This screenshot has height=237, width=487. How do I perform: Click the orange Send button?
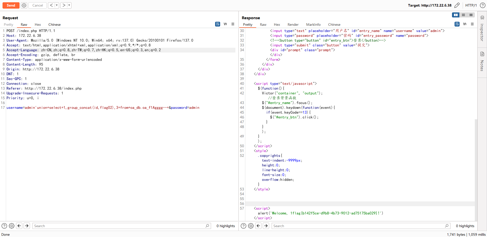(11, 5)
